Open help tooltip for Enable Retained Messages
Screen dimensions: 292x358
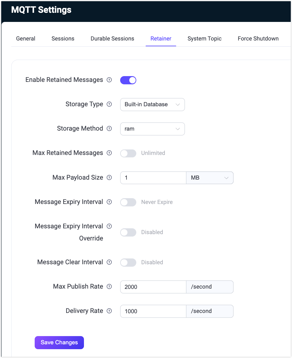coord(109,80)
